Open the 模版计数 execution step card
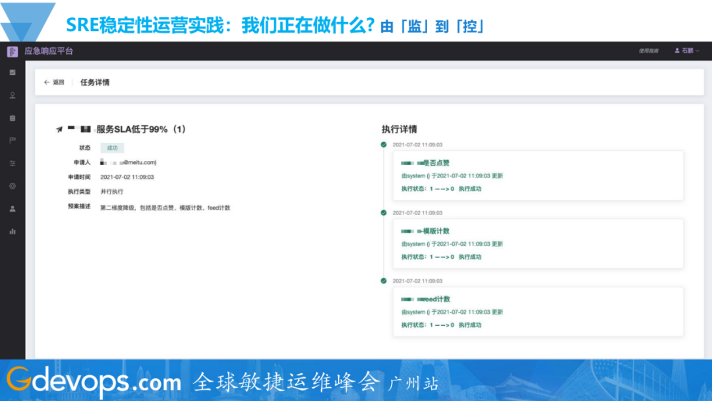 coord(538,243)
